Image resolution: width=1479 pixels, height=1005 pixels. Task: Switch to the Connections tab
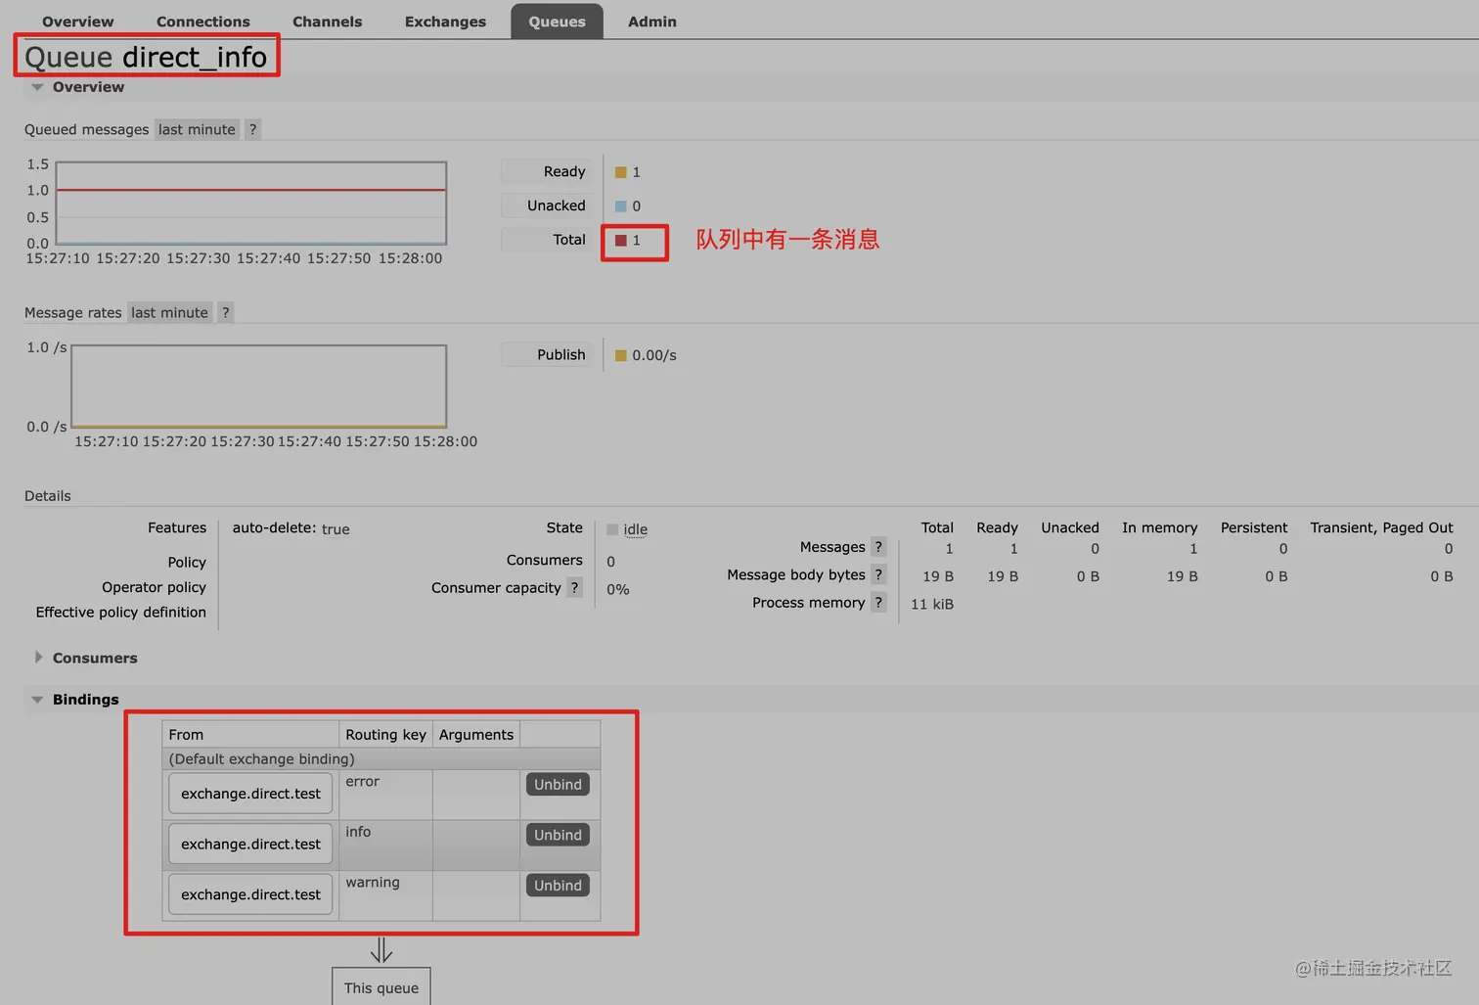tap(202, 22)
